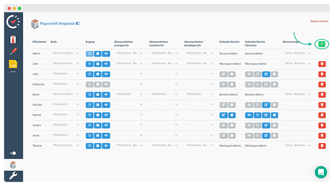Open the Rolle dropdown for Admin
Image resolution: width=334 pixels, height=186 pixels.
(66, 53)
